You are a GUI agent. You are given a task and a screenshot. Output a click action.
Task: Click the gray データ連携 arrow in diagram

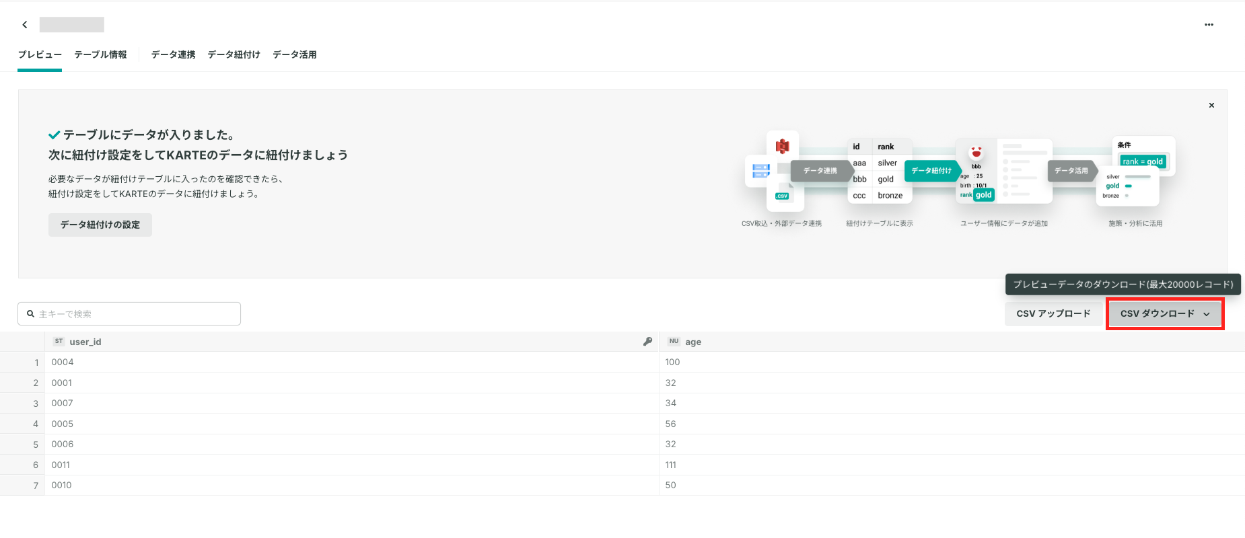coord(821,171)
